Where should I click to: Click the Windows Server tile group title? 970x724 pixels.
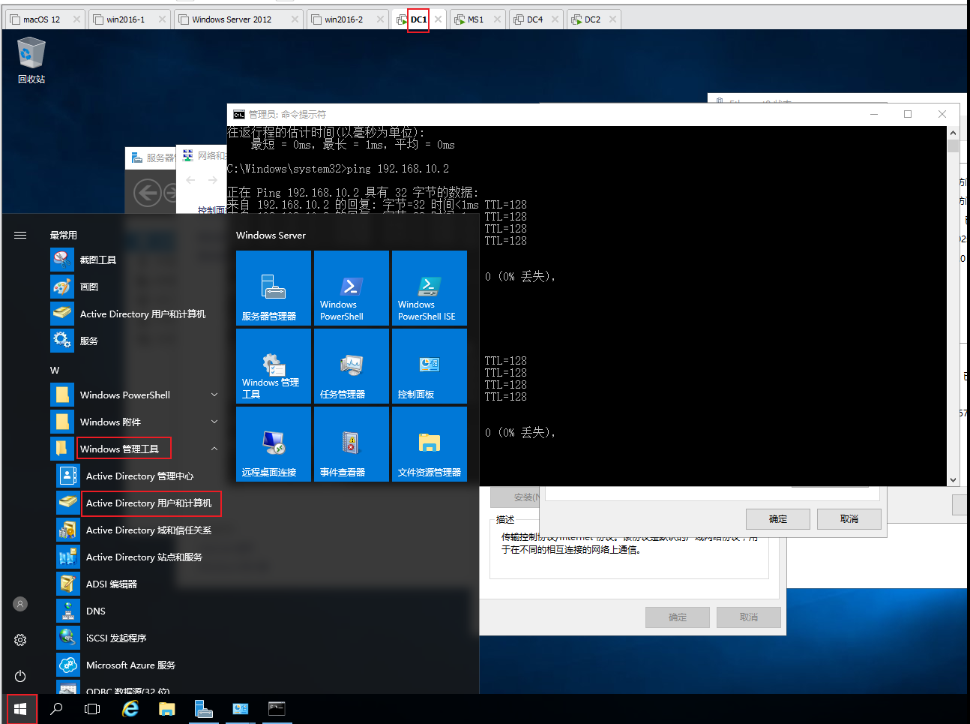(271, 235)
